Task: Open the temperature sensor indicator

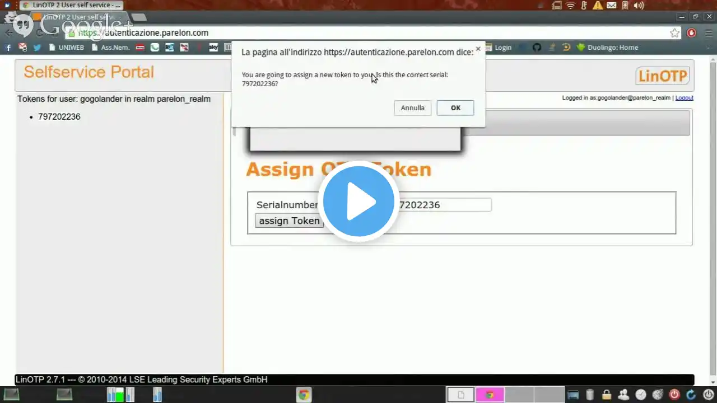Action: 584,5
